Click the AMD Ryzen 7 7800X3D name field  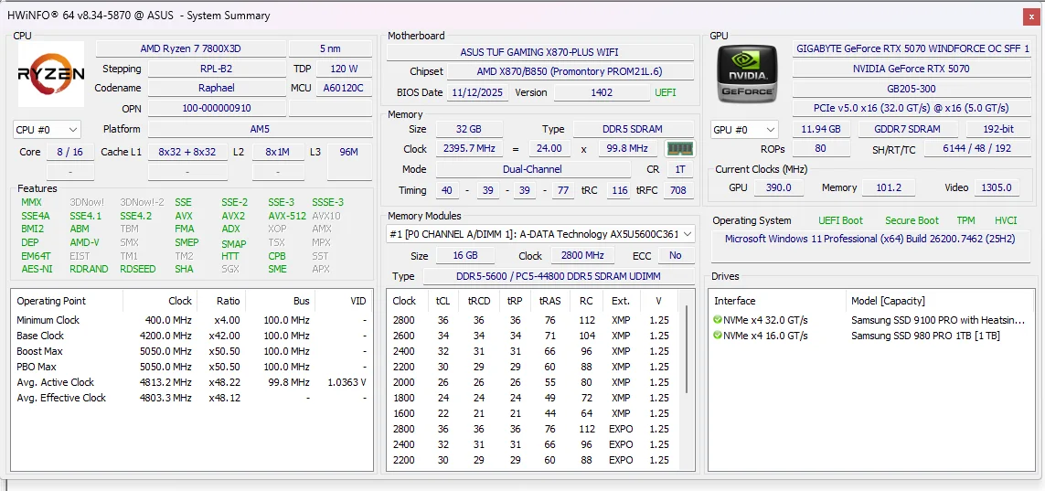pyautogui.click(x=190, y=48)
